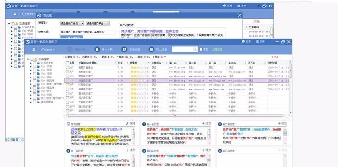
Task: Collapse the root account node in back window tree
Action: 9,24
